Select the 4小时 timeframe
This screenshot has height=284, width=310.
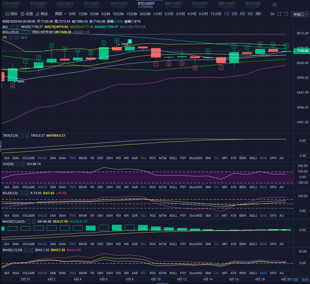coord(192,14)
